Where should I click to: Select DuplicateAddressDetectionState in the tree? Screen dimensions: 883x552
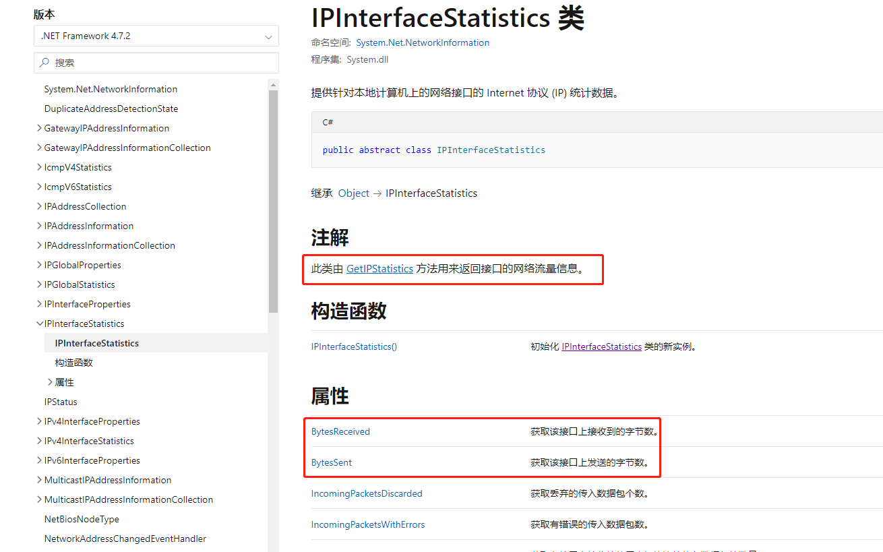tap(111, 109)
